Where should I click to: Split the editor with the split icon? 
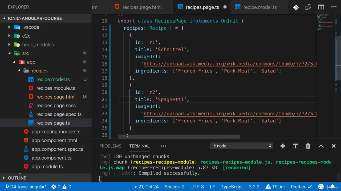[321, 7]
